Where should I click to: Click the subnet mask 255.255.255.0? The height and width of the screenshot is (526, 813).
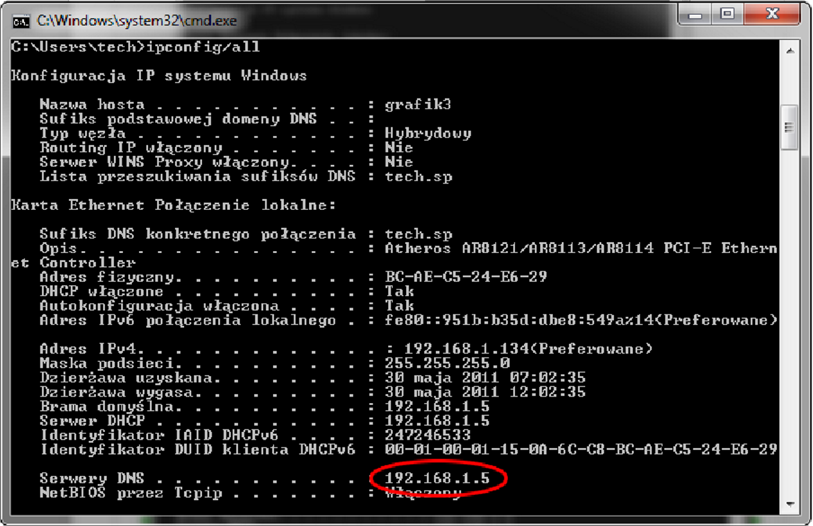[x=447, y=363]
